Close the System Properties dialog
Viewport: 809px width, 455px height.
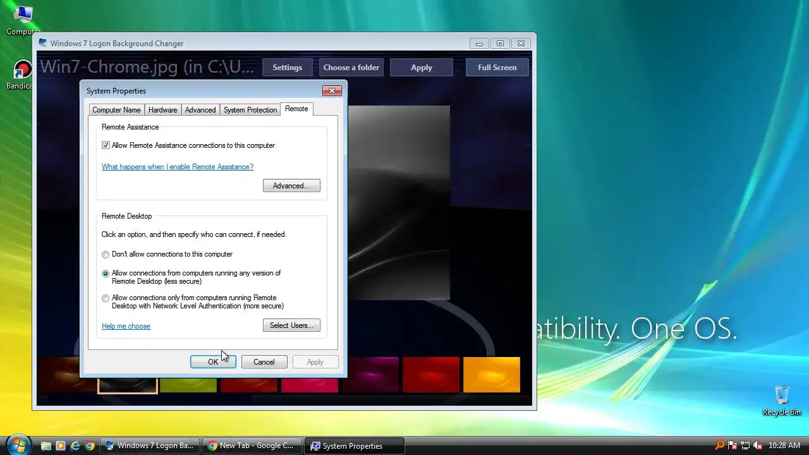(332, 91)
